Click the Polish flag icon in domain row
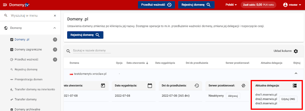 point(71,74)
